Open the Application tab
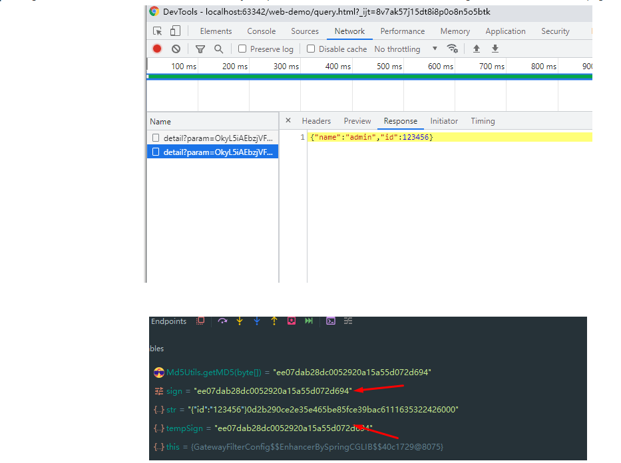 (x=505, y=31)
